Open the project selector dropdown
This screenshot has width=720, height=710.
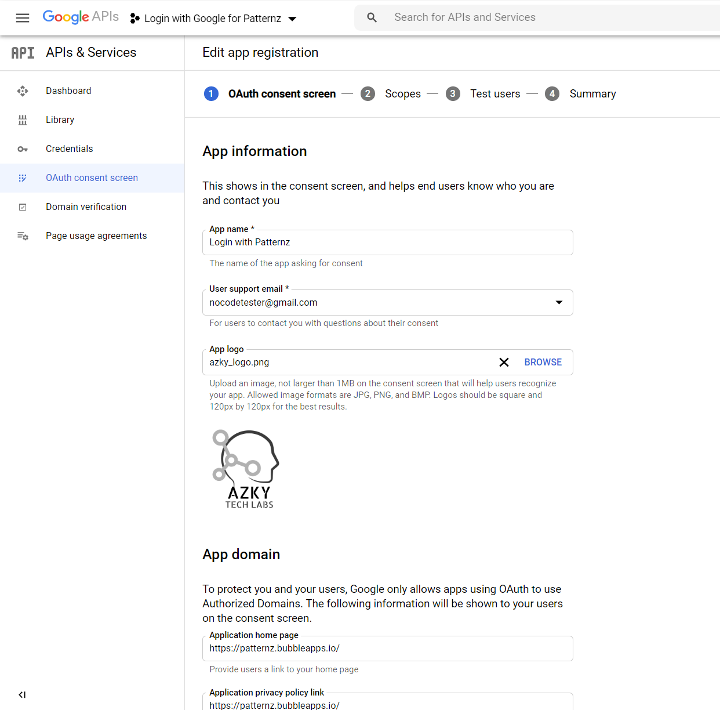pyautogui.click(x=213, y=19)
